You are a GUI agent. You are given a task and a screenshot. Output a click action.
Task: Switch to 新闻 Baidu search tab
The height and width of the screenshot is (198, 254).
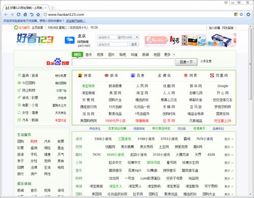(x=145, y=54)
